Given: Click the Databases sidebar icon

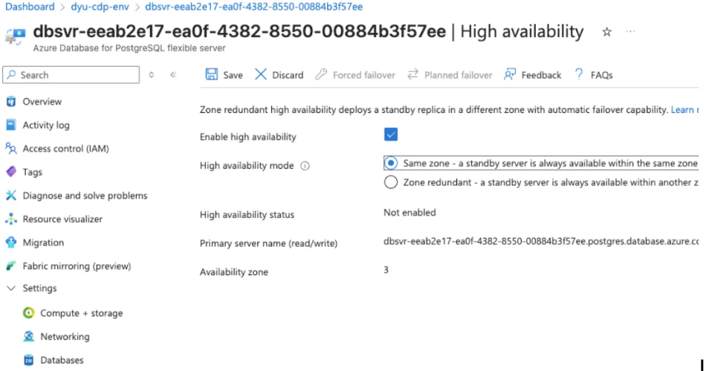Looking at the screenshot, I should pos(28,360).
